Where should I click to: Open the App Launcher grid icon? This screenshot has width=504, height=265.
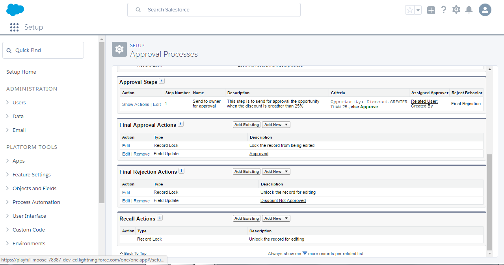15,27
